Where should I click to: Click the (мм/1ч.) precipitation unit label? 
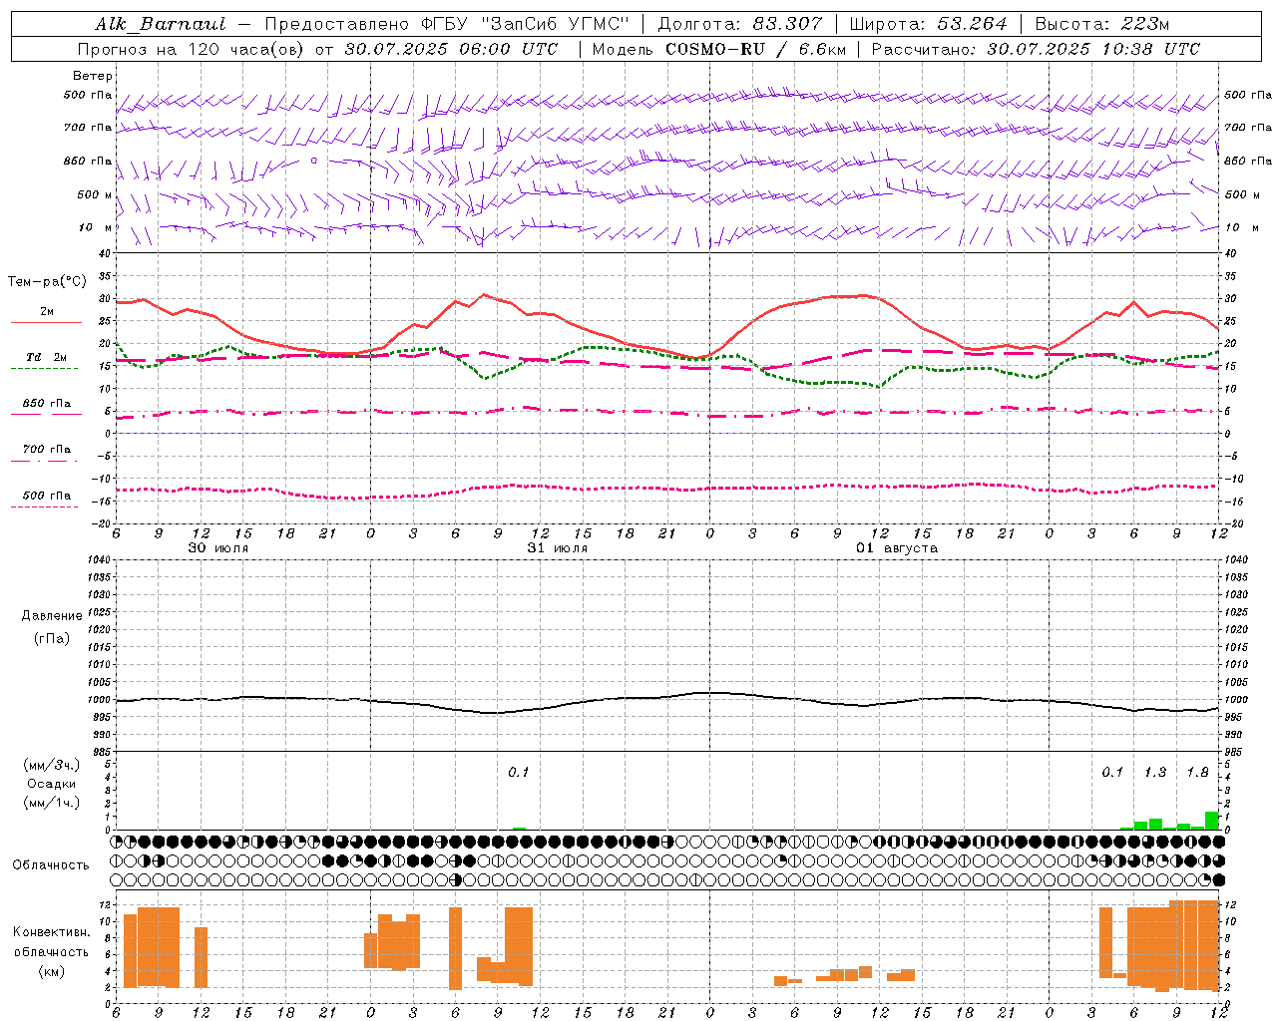51,803
